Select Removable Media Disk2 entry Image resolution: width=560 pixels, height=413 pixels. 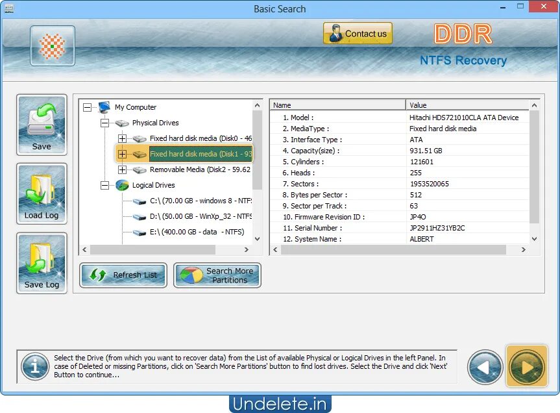(x=200, y=169)
